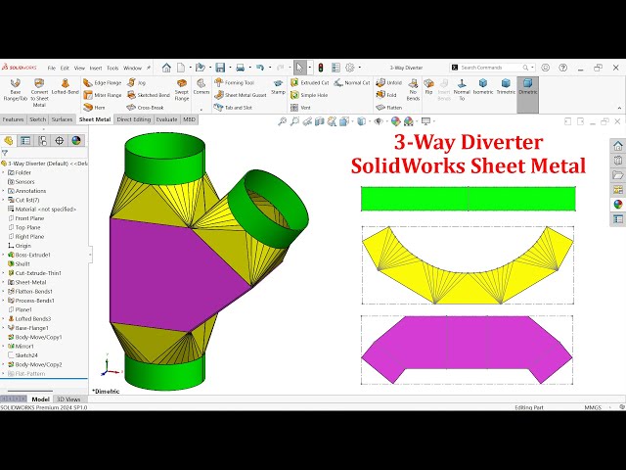Choose the Swept Flange tool
Image resolution: width=626 pixels, height=470 pixels.
(182, 89)
